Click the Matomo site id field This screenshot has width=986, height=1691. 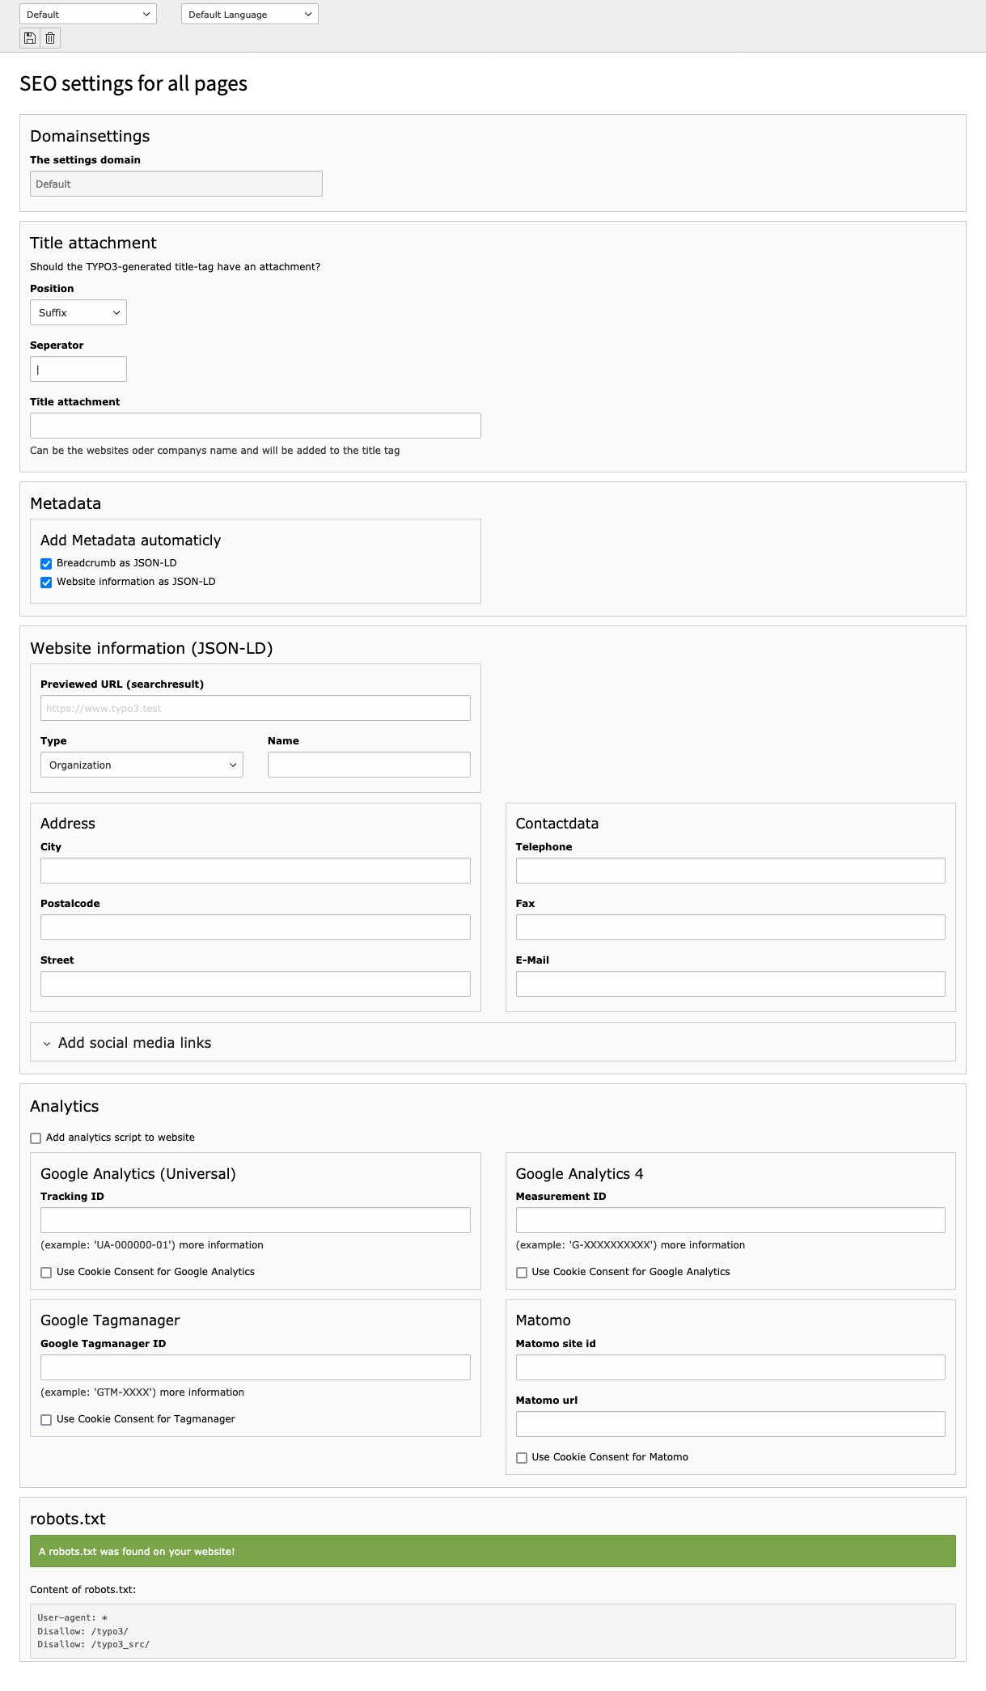pyautogui.click(x=730, y=1367)
